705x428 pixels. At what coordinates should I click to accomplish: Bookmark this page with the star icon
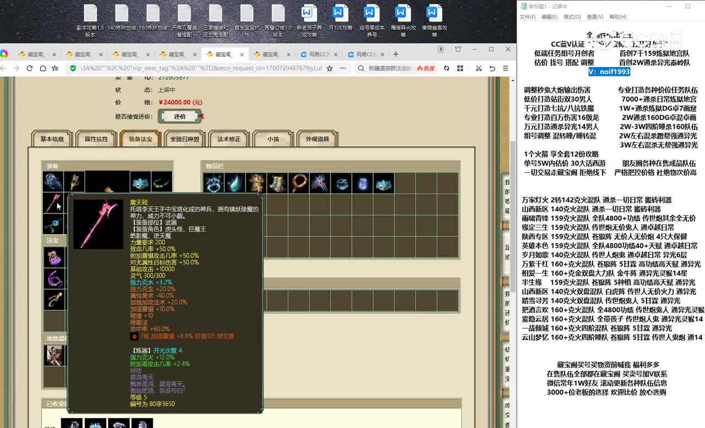(x=329, y=68)
